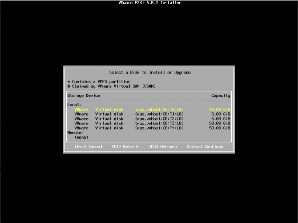This screenshot has height=223, width=298.
Task: Open disk info with (F1) Details
Action: pos(126,146)
